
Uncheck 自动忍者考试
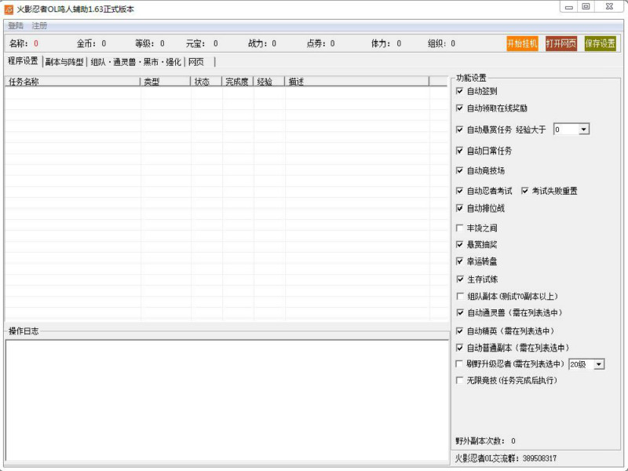click(x=460, y=191)
